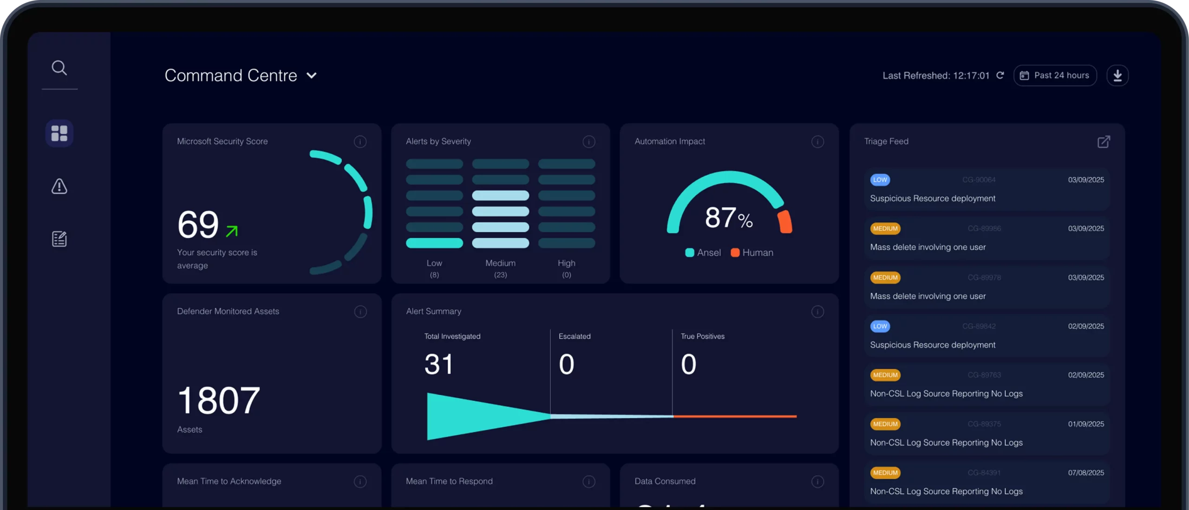
Task: Expand the Command Centre dropdown chevron
Action: pyautogui.click(x=312, y=76)
